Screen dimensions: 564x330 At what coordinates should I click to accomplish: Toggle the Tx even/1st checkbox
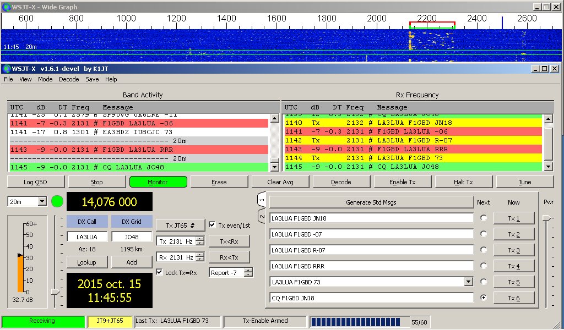212,225
